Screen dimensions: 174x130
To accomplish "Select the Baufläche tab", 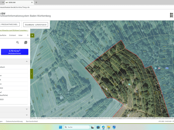I will point(3,35).
